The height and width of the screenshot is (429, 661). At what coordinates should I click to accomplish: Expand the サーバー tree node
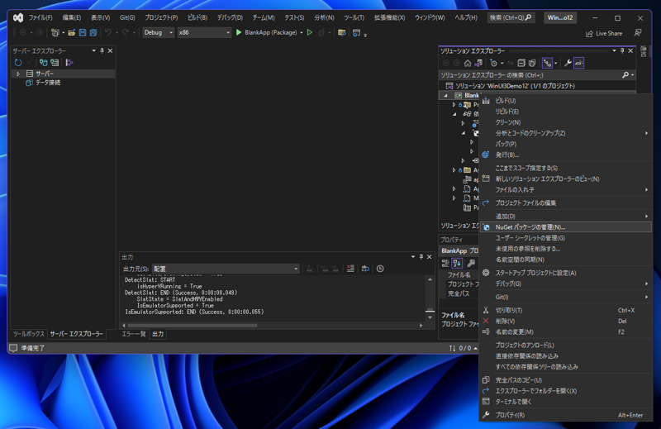pyautogui.click(x=18, y=74)
